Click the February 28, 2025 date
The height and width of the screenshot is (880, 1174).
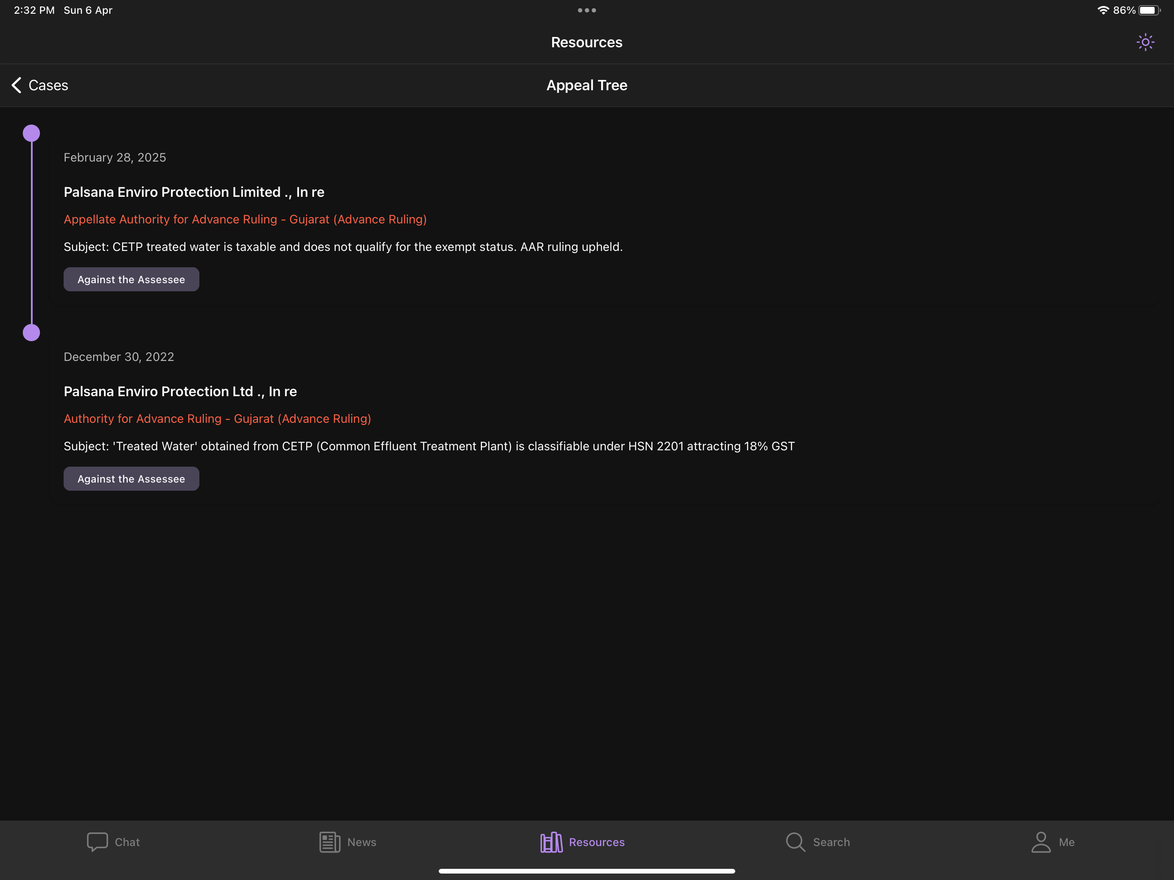coord(115,158)
